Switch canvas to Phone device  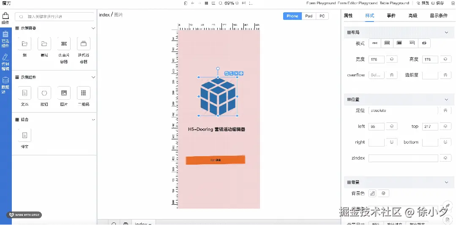[292, 16]
